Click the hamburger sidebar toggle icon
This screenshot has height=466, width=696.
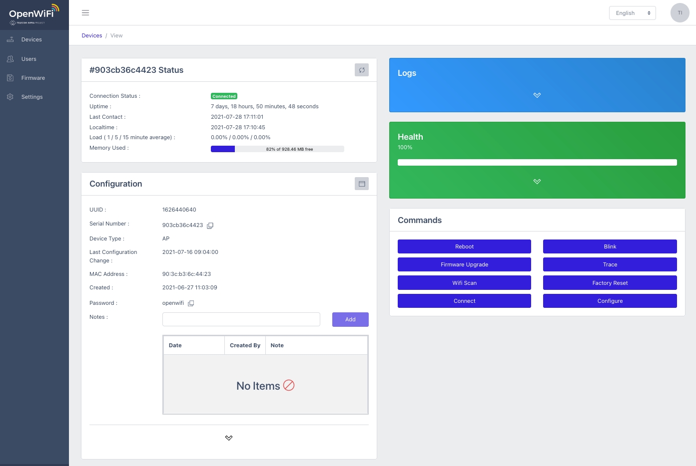pos(85,13)
